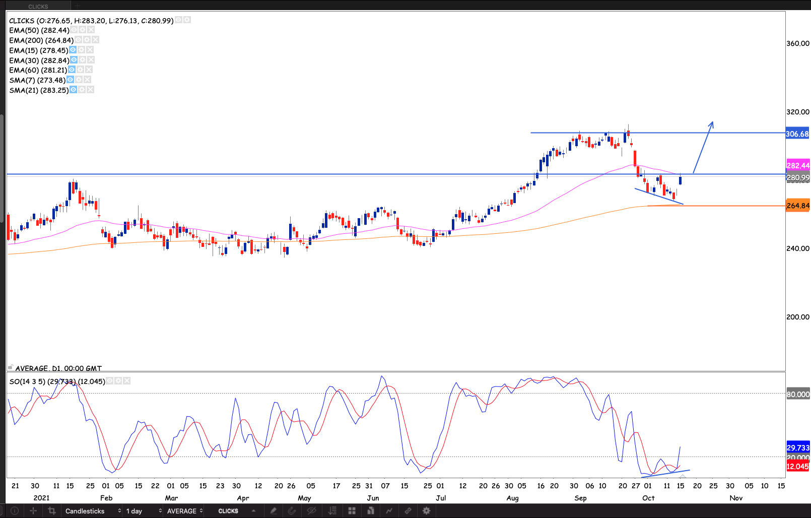Remove the SMA(21) indicator with X
811x518 pixels.
click(x=90, y=90)
